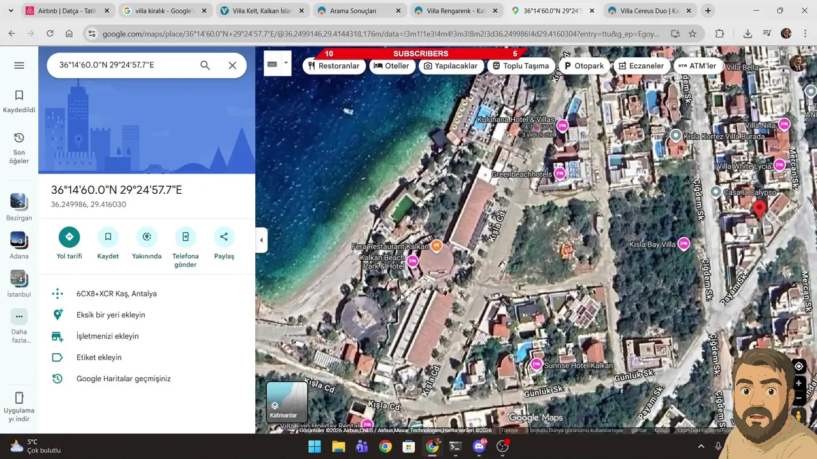Bookmark this page with star icon
Image resolution: width=817 pixels, height=459 pixels.
[693, 34]
